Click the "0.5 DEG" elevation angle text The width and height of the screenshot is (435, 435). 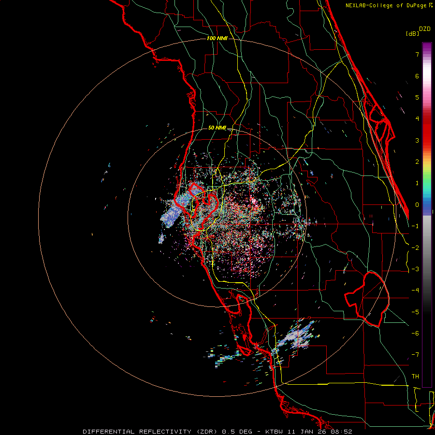237,432
